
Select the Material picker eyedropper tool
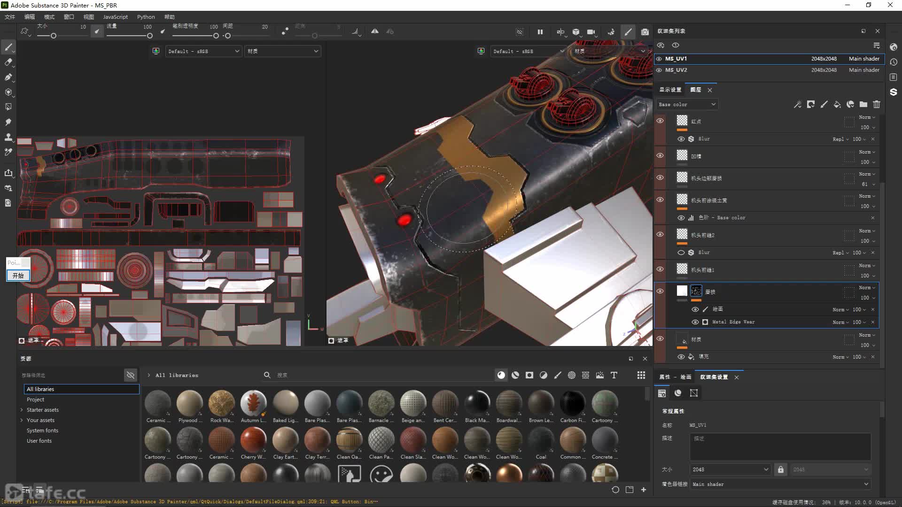click(x=8, y=152)
